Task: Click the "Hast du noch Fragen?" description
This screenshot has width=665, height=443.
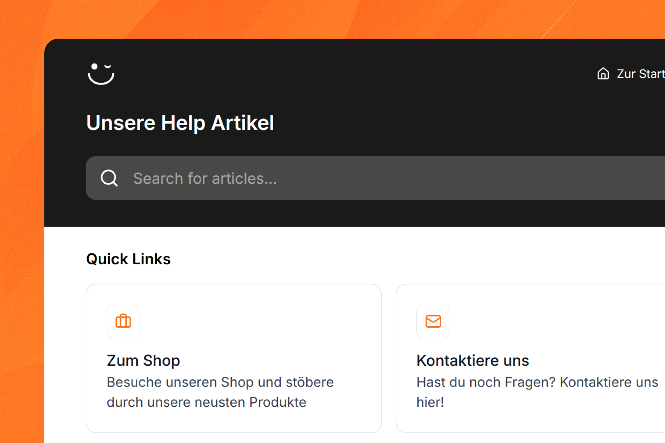Action: point(537,382)
